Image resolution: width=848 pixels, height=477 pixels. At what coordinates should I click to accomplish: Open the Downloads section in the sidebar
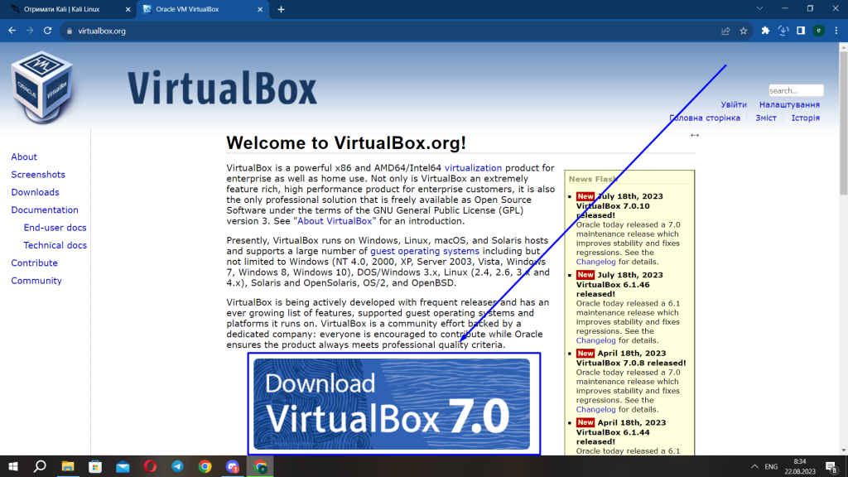(x=35, y=191)
